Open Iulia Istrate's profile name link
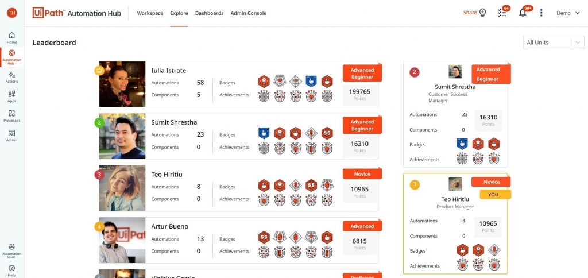Viewport: 588px width, 278px height. [x=168, y=71]
